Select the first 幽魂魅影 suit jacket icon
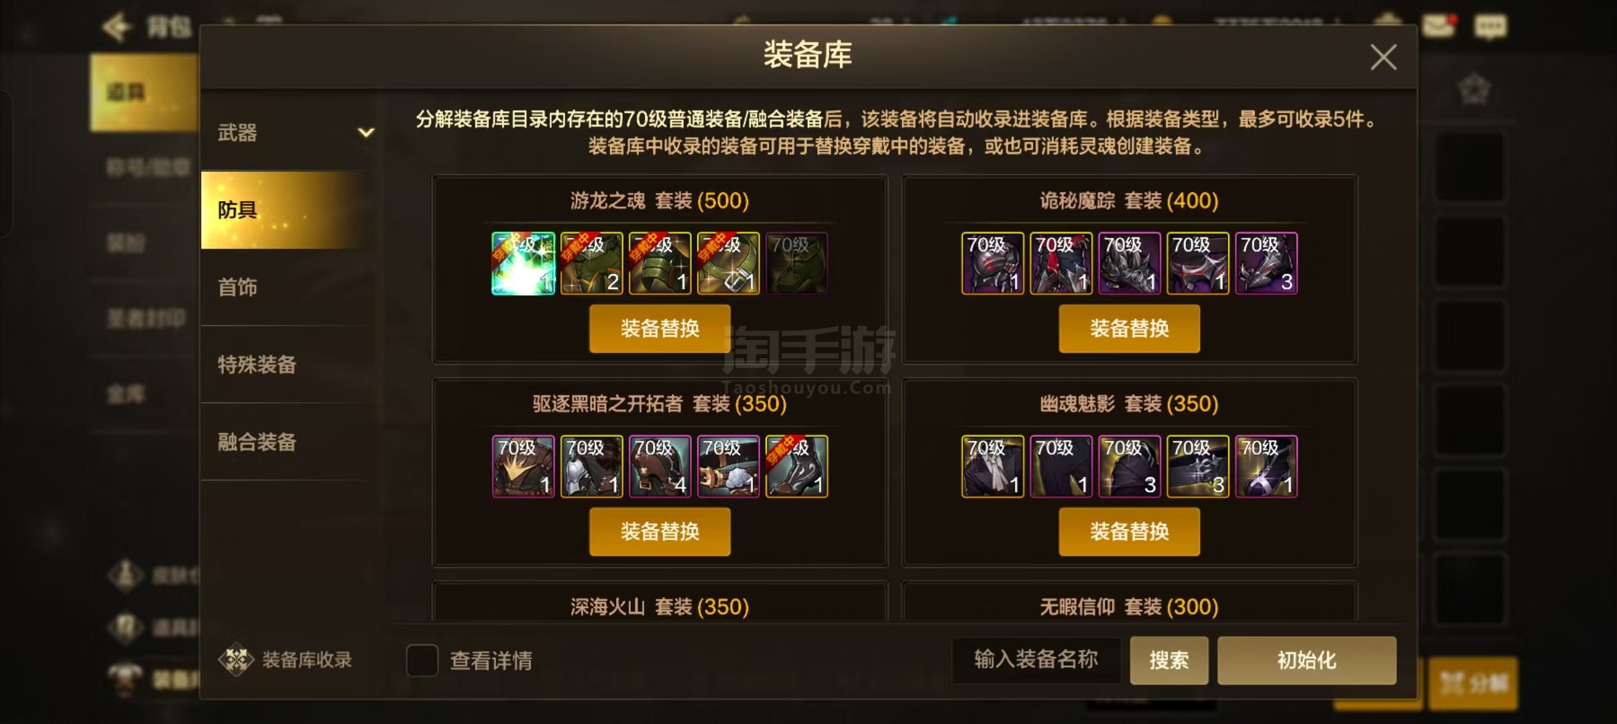Image resolution: width=1617 pixels, height=724 pixels. coord(992,467)
